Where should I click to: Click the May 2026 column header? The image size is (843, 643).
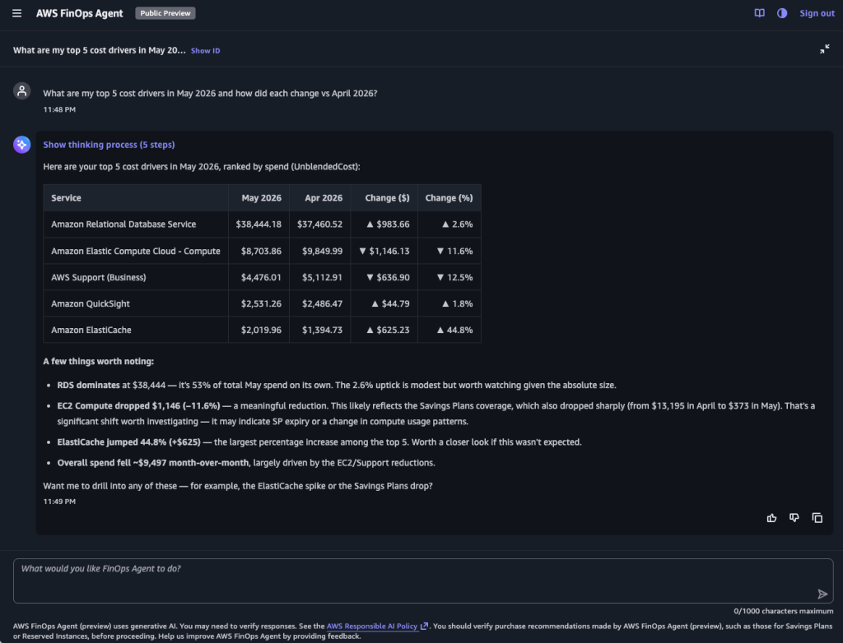261,197
